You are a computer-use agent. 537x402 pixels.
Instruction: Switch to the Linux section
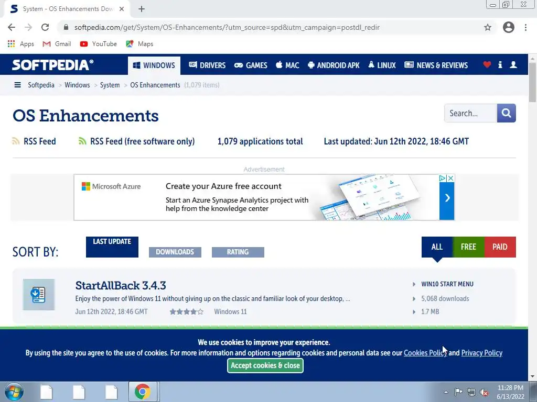point(382,65)
